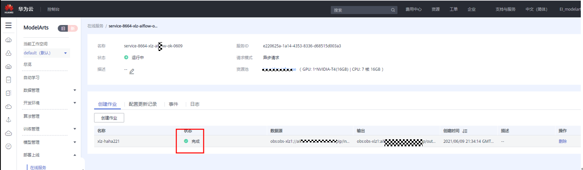Open the hamburger service list menu
583x170 pixels.
[8, 26]
